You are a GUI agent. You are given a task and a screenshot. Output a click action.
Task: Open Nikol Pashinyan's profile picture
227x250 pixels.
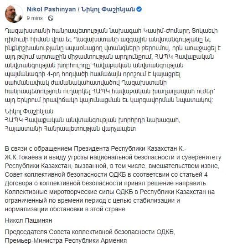click(x=14, y=14)
